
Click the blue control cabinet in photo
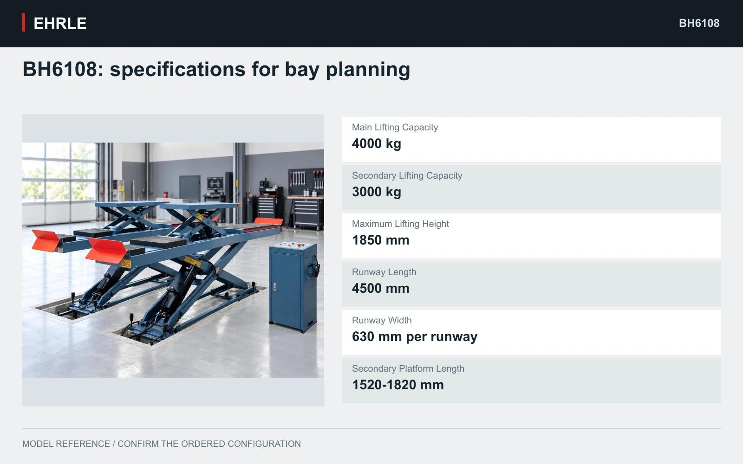293,286
